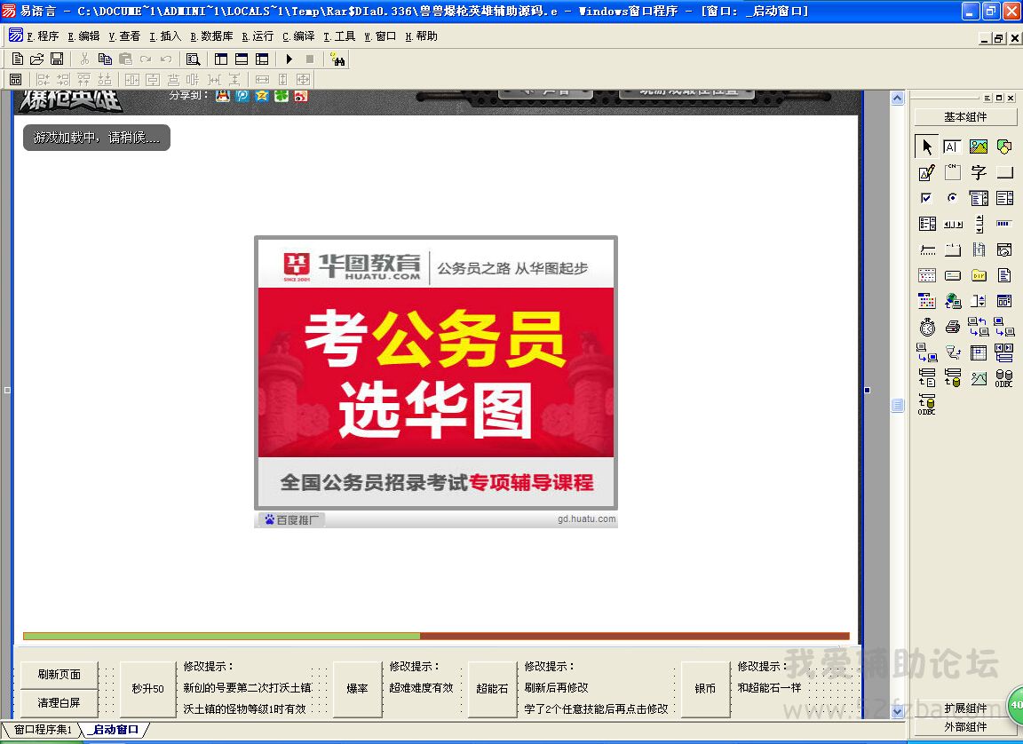Pick the radio button component from palette

(953, 198)
